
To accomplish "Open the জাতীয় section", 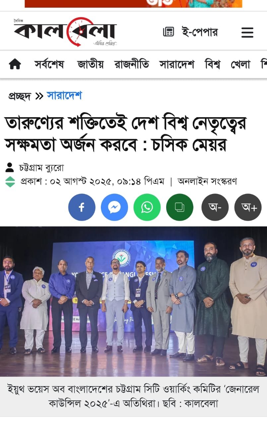I will tap(90, 64).
